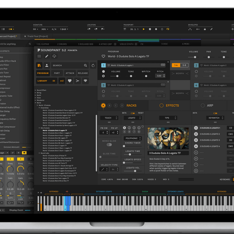Filter by favorites heart icon
This screenshot has width=234, height=234.
pos(69,81)
